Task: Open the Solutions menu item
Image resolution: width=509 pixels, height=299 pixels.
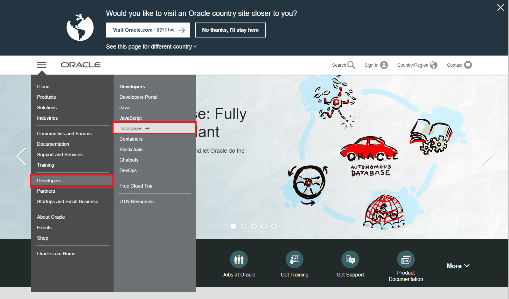Action: point(47,107)
